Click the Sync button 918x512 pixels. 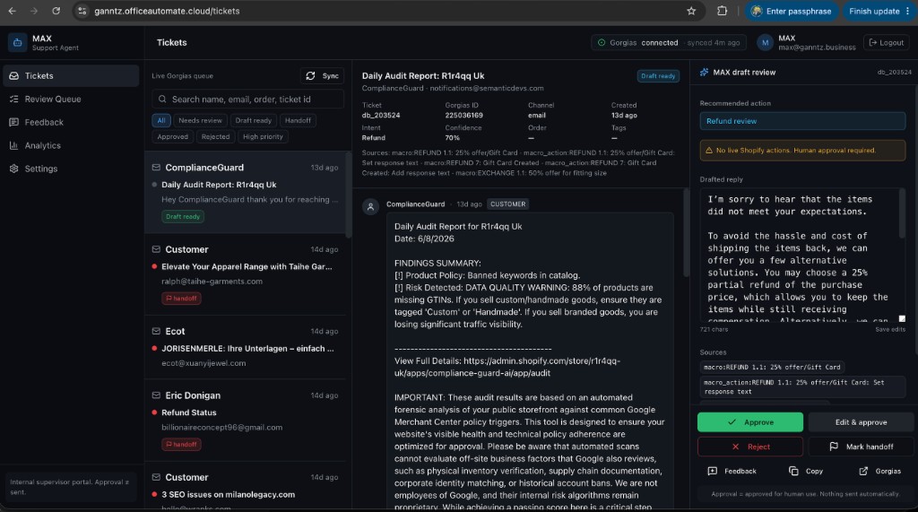coord(322,75)
